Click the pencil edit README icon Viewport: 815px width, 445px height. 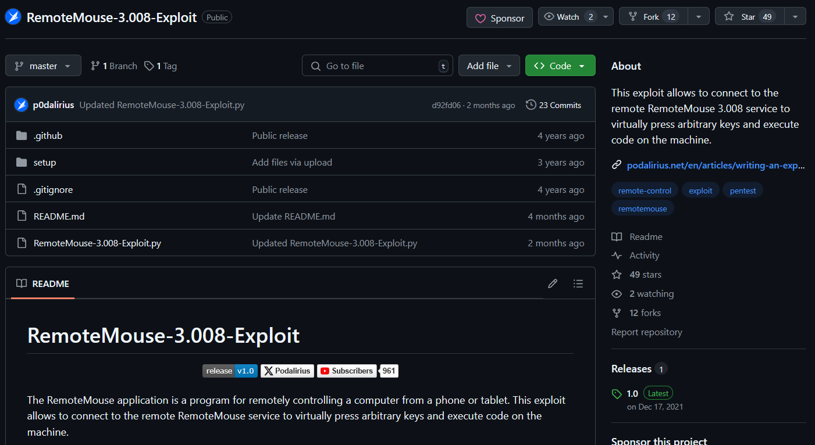pos(553,283)
